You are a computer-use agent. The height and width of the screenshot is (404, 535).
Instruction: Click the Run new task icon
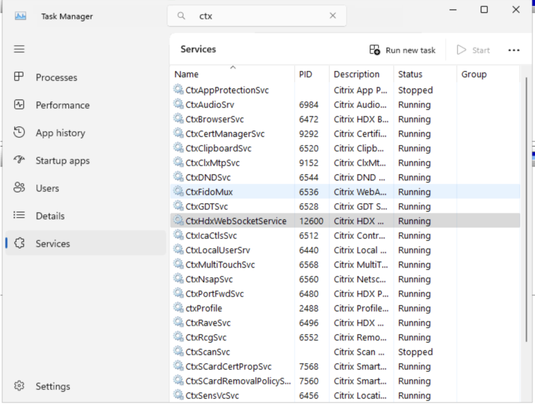tap(375, 50)
